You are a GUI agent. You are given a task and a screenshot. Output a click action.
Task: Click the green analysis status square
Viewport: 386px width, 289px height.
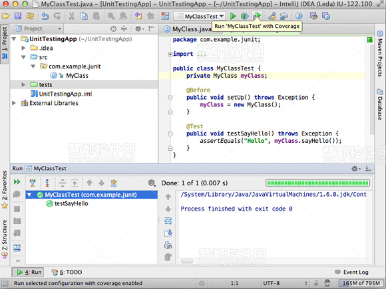369,40
